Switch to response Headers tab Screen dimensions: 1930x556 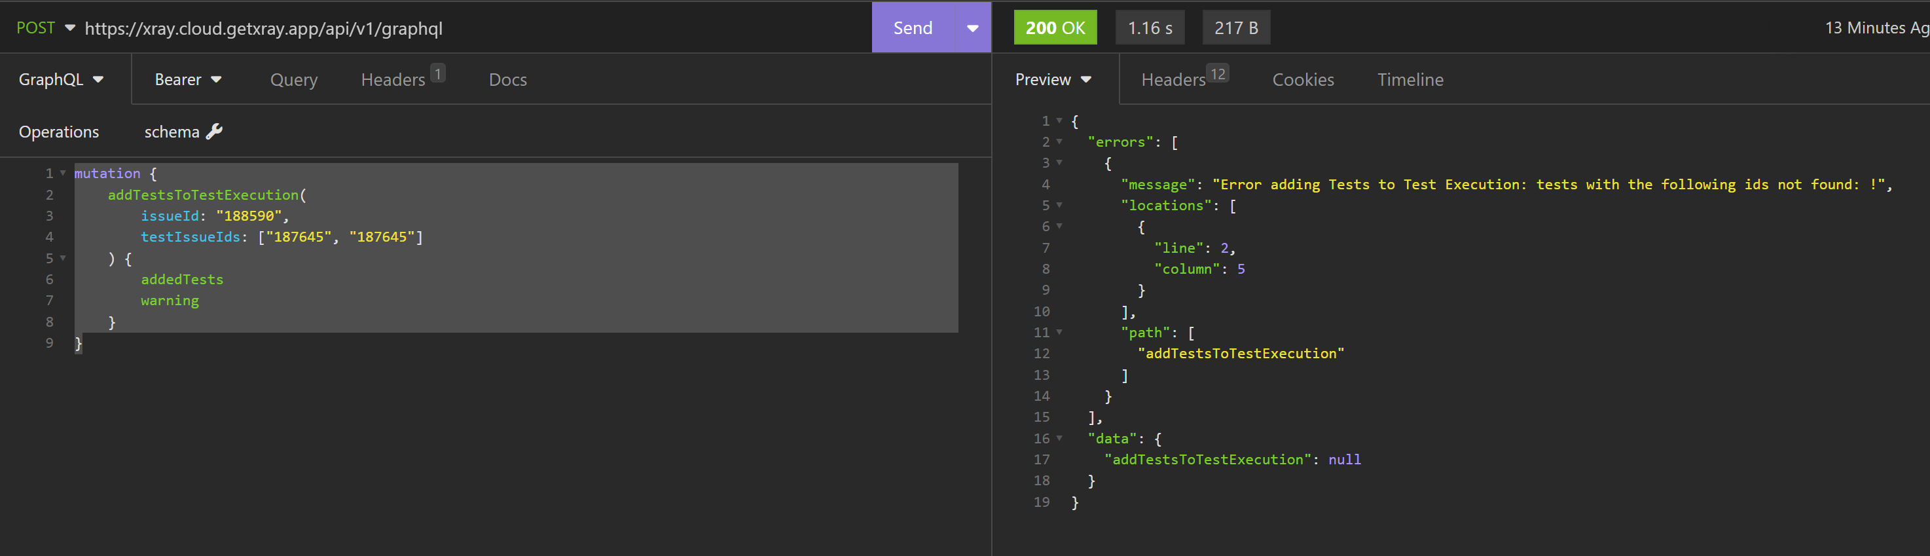point(1173,79)
